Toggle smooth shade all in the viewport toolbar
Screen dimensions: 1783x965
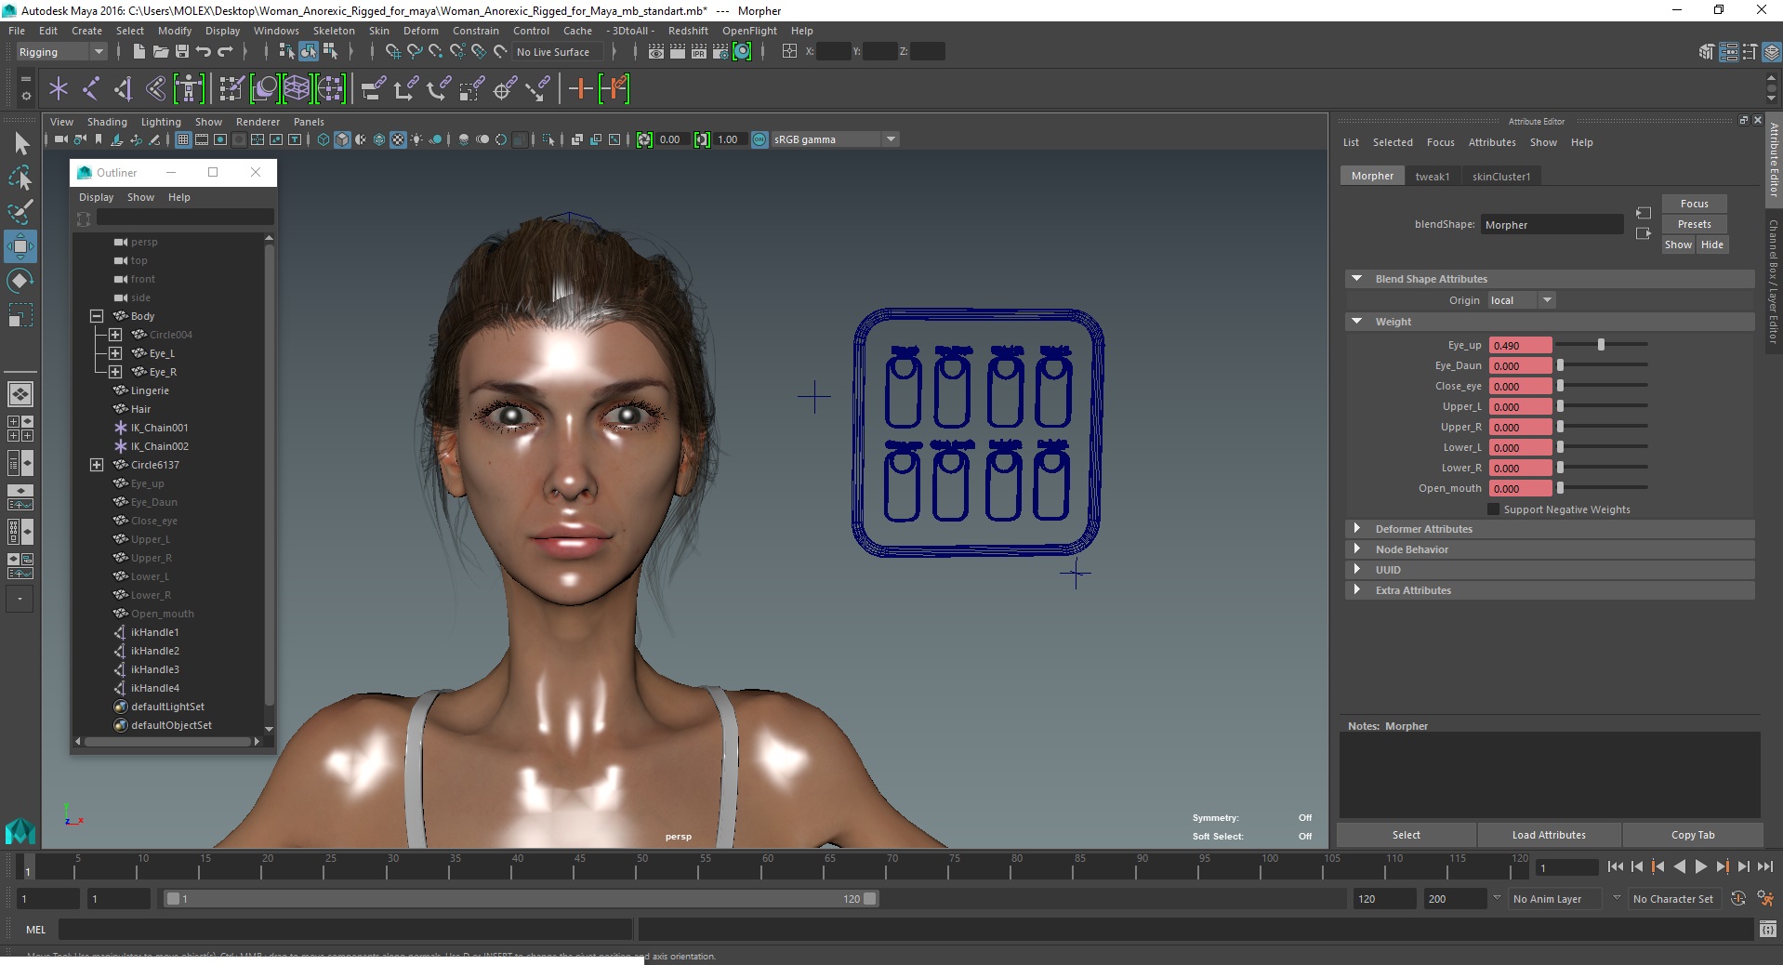(x=342, y=139)
